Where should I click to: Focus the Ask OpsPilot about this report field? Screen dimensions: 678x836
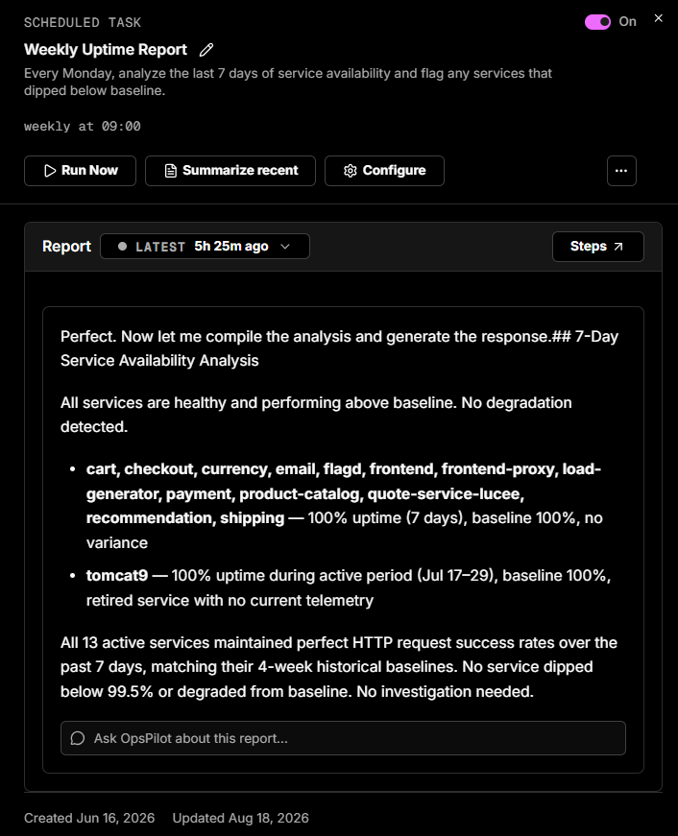pyautogui.click(x=343, y=738)
